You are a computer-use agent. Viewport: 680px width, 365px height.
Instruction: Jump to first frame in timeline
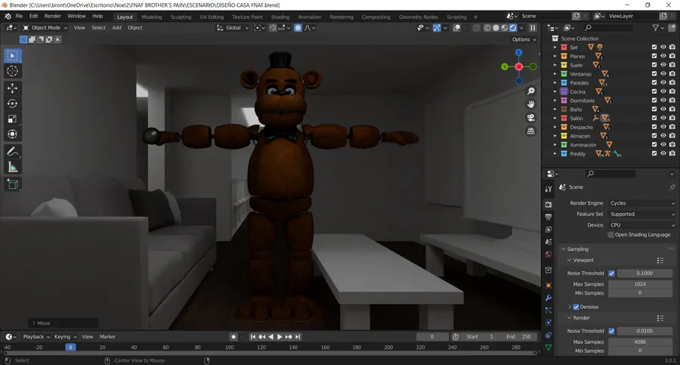click(253, 337)
